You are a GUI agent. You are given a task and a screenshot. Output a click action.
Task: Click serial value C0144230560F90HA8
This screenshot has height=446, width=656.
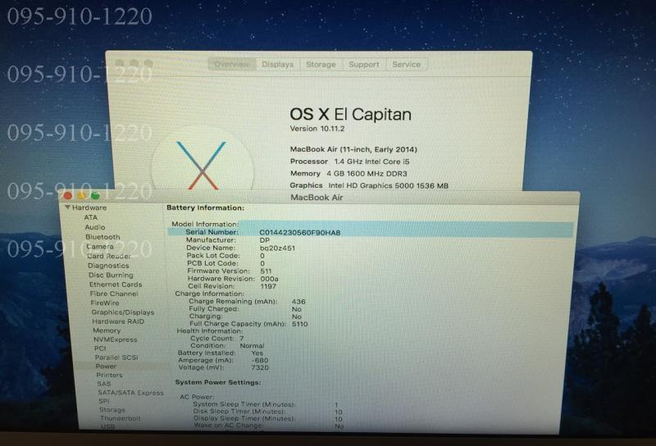tap(299, 233)
